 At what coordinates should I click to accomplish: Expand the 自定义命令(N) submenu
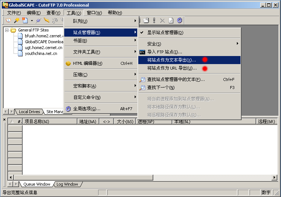coord(101,97)
